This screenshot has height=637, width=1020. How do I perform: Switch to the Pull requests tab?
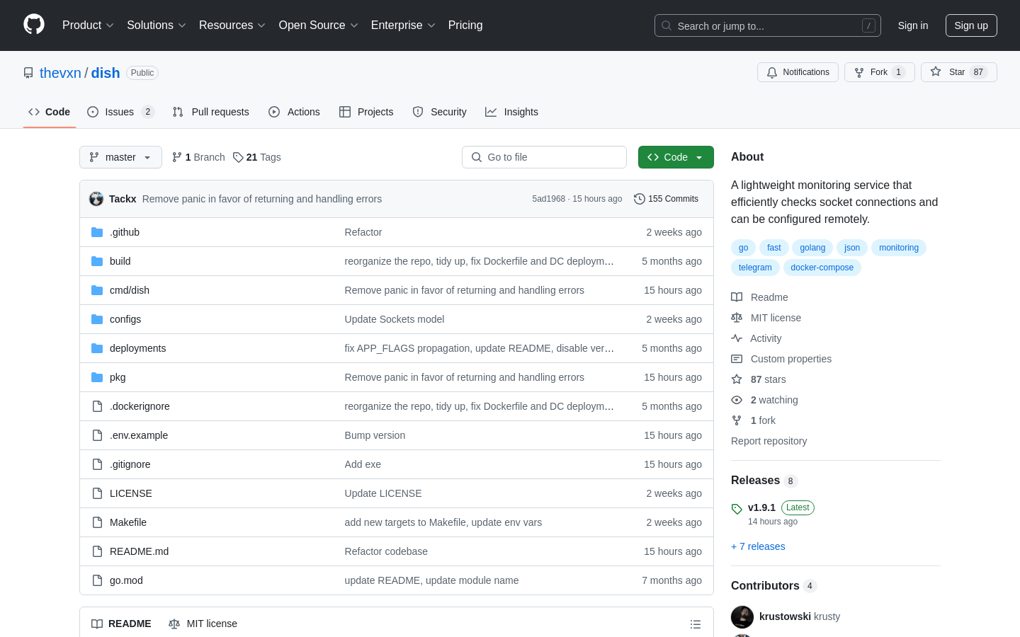(211, 112)
